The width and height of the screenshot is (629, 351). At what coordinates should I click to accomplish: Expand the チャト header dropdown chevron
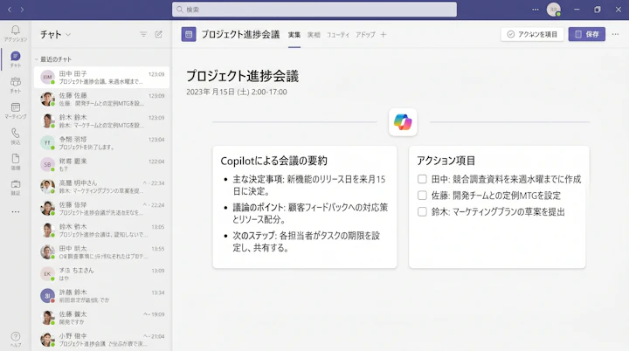[68, 35]
